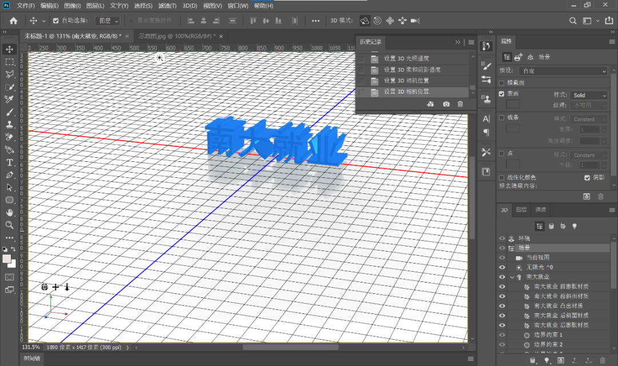
Task: Switch to the 图层 panel tab
Action: pyautogui.click(x=521, y=210)
